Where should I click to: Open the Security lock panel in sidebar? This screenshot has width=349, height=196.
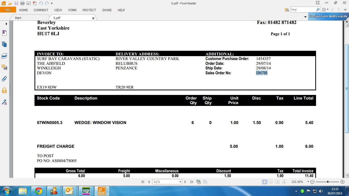pyautogui.click(x=4, y=90)
